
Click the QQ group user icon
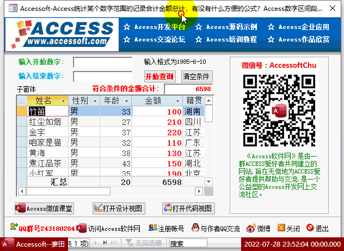[x=14, y=226]
